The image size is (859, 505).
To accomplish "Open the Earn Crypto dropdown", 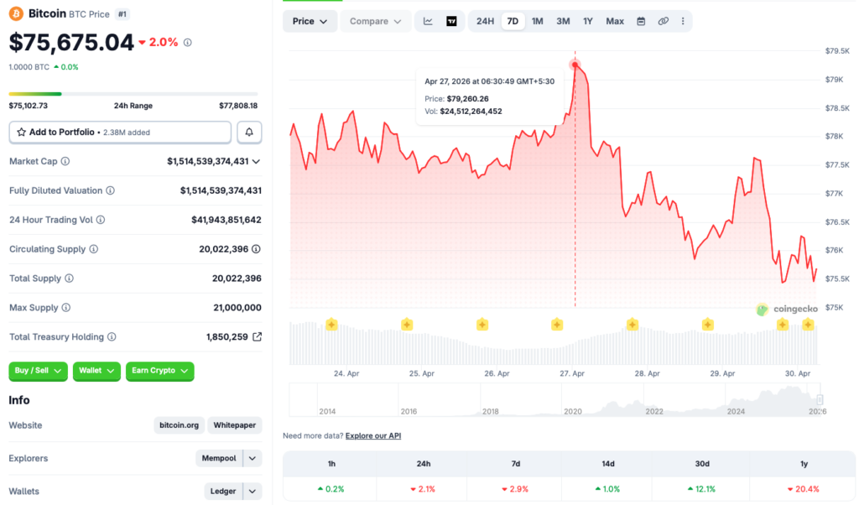I will [159, 371].
